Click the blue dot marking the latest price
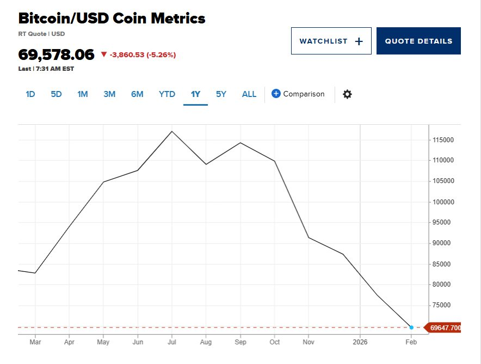 411,327
